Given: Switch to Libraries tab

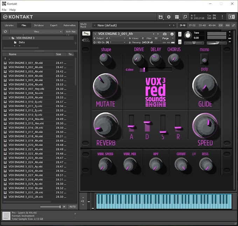Looking at the screenshot, I should tap(9, 25).
